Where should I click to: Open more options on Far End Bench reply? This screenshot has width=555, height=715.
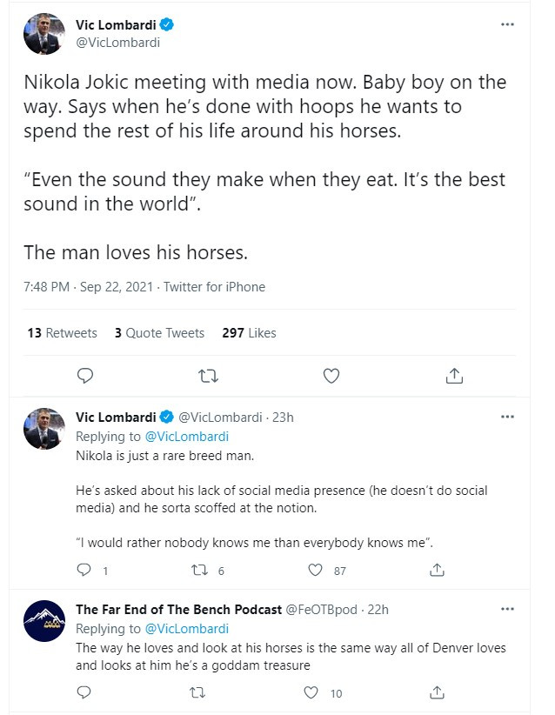pos(507,609)
